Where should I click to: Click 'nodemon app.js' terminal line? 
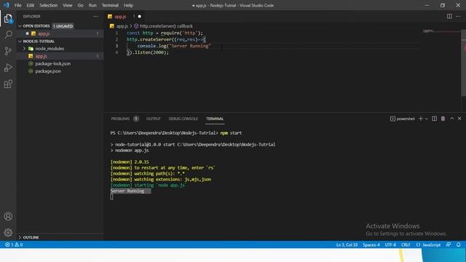click(x=132, y=151)
